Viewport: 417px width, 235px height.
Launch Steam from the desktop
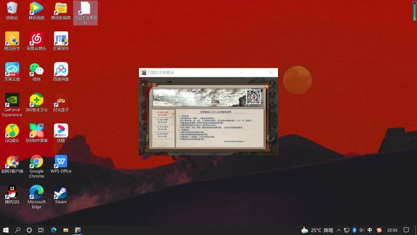click(x=61, y=194)
